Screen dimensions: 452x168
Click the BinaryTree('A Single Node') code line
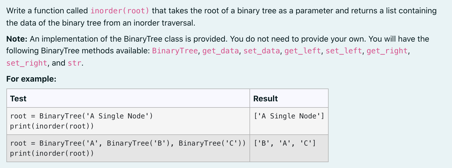[81, 116]
